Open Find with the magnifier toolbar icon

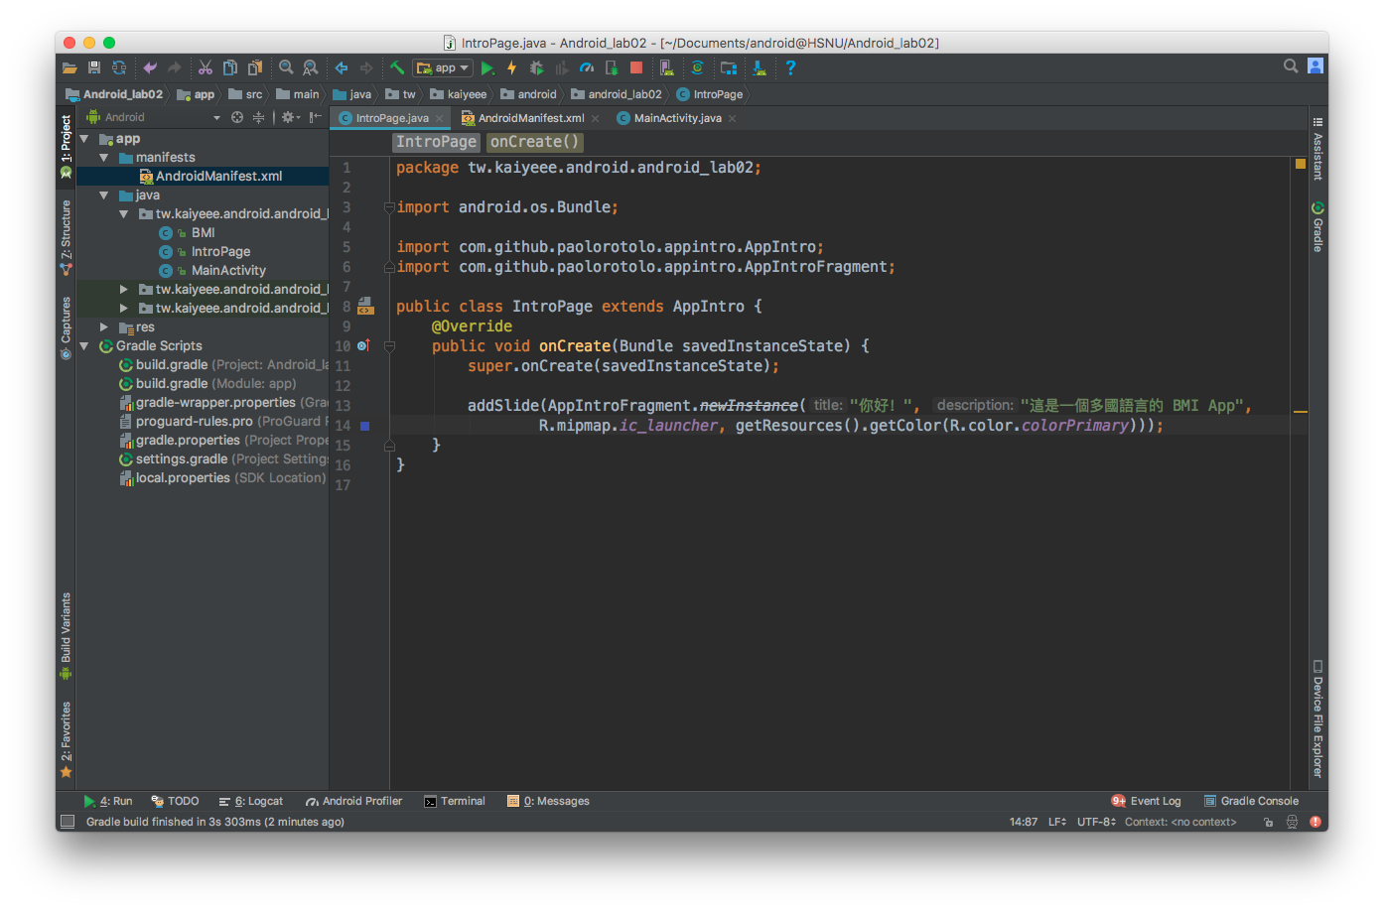pos(286,68)
